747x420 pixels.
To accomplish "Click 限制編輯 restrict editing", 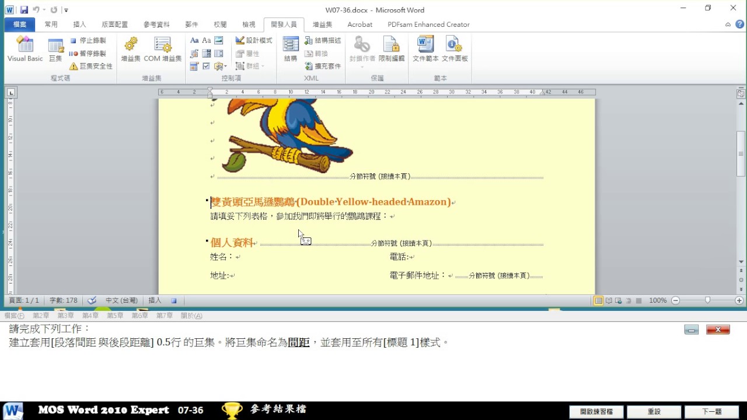I will tap(391, 50).
